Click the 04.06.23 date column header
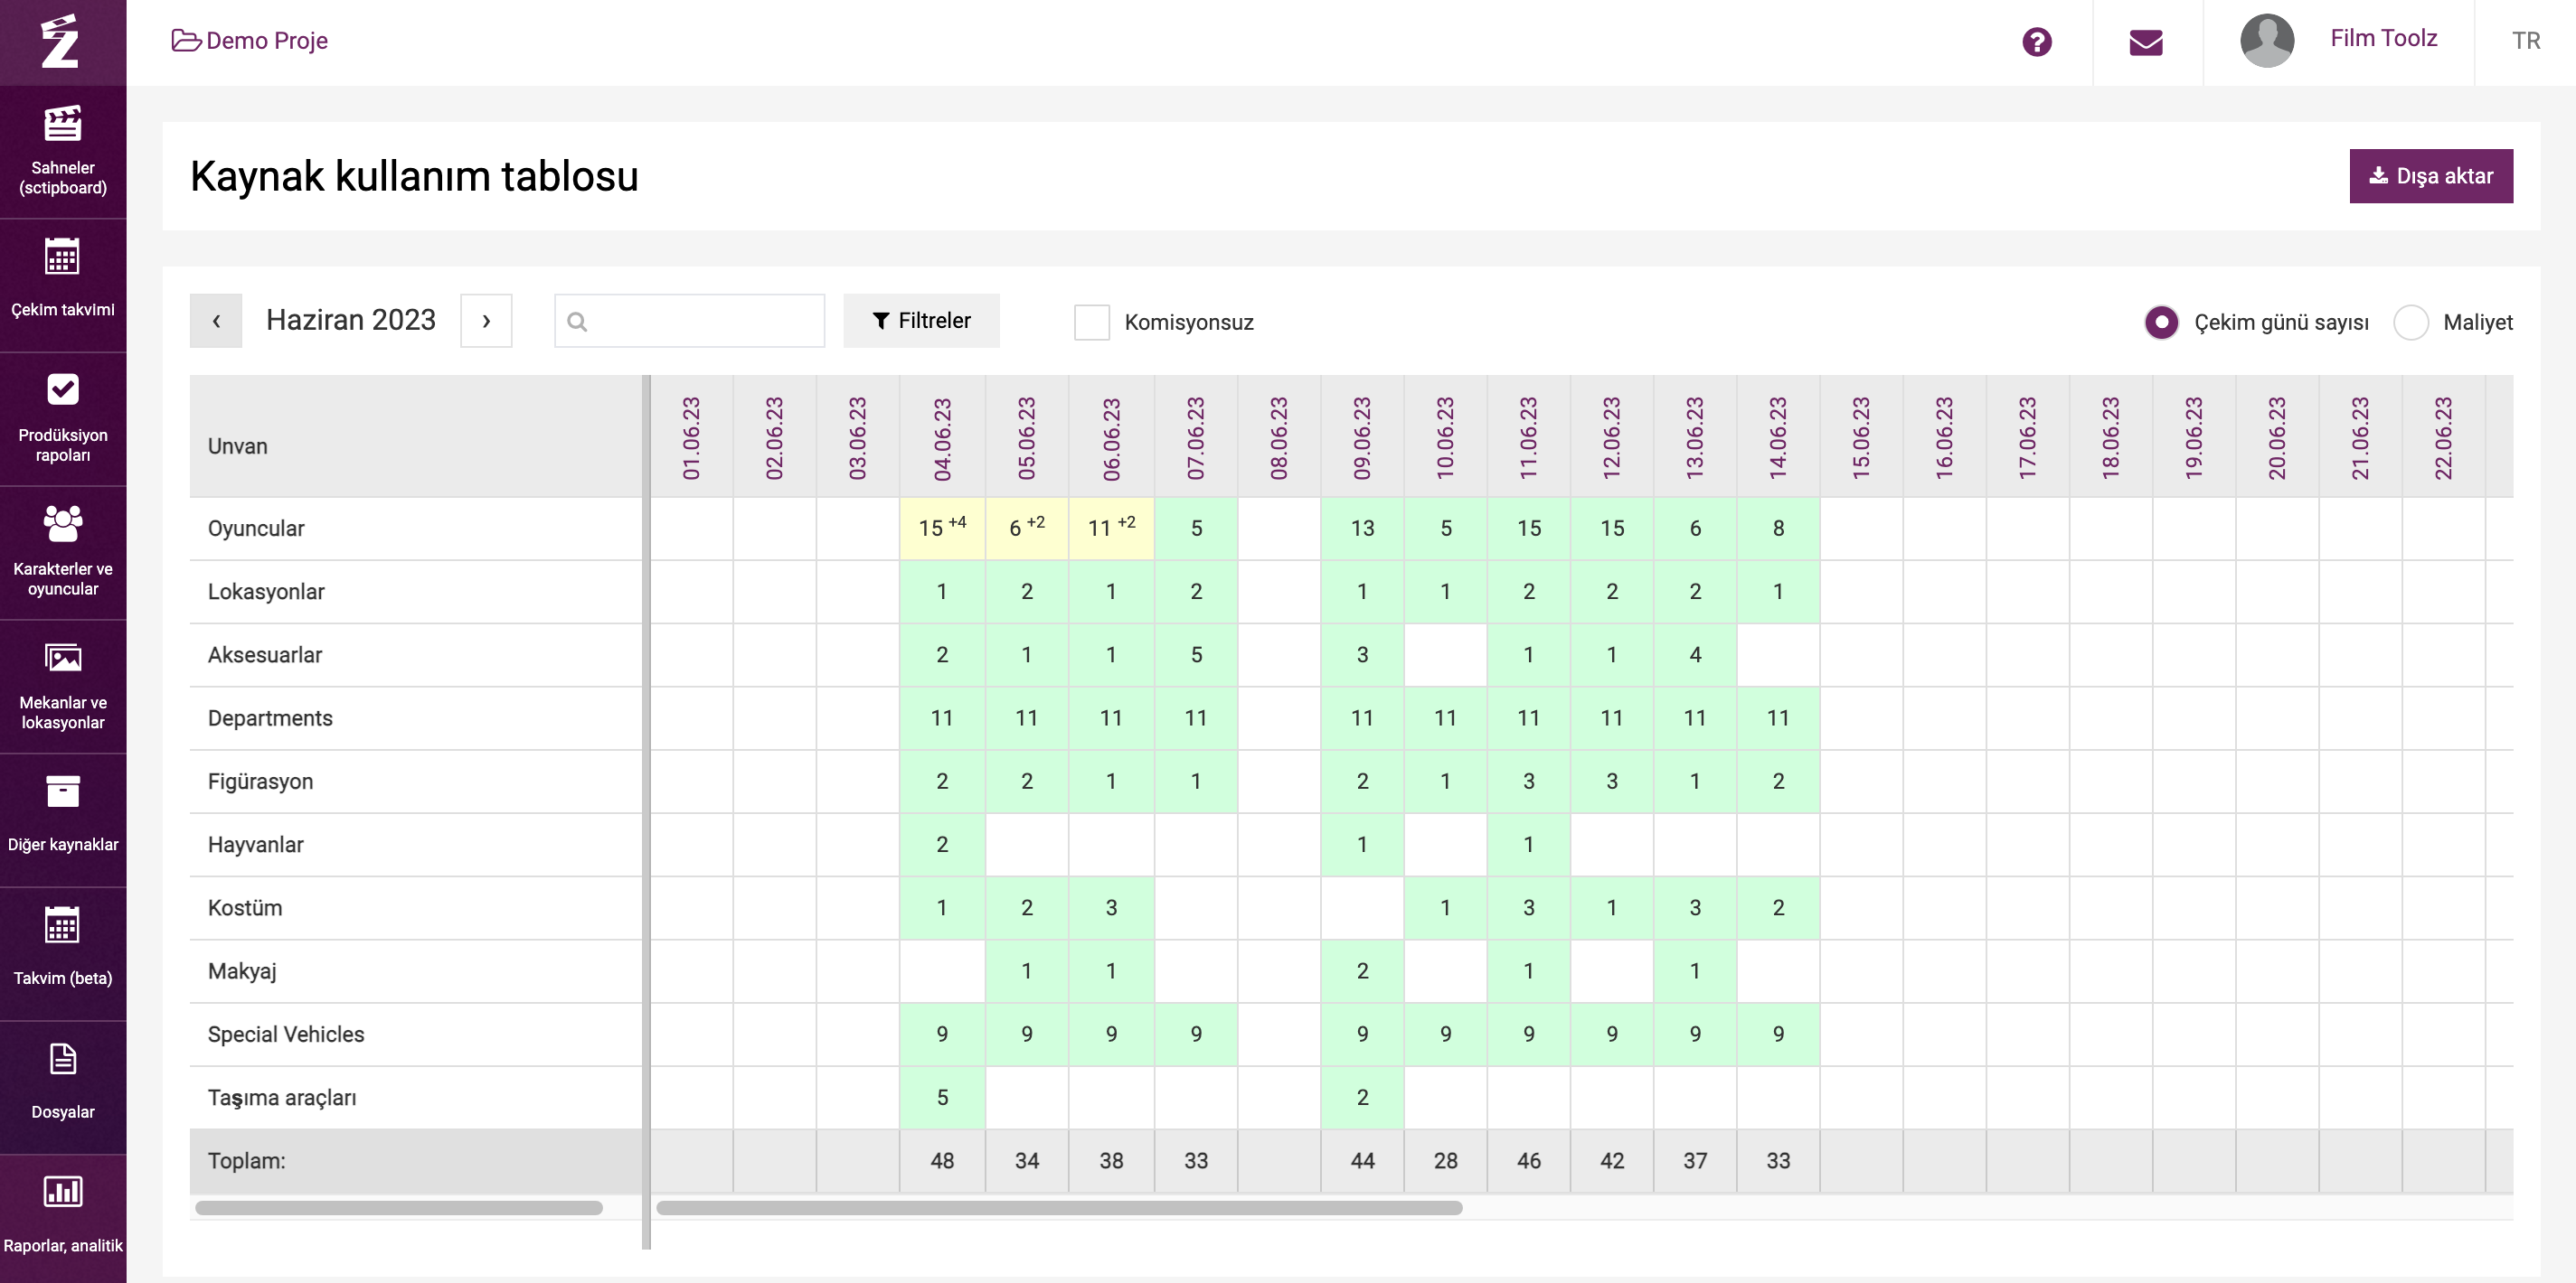 [x=942, y=437]
